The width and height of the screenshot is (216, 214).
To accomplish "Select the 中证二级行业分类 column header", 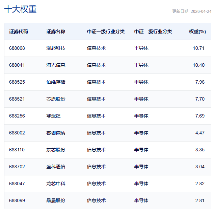I will click(153, 31).
